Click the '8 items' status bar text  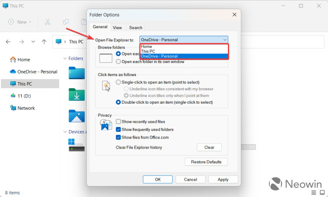click(x=13, y=193)
